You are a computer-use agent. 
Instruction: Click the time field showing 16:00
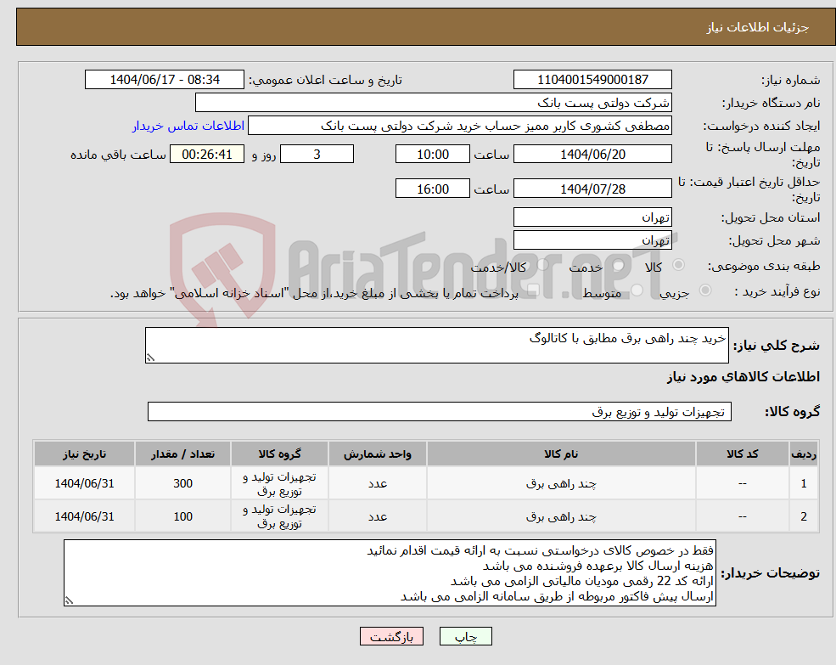click(432, 188)
